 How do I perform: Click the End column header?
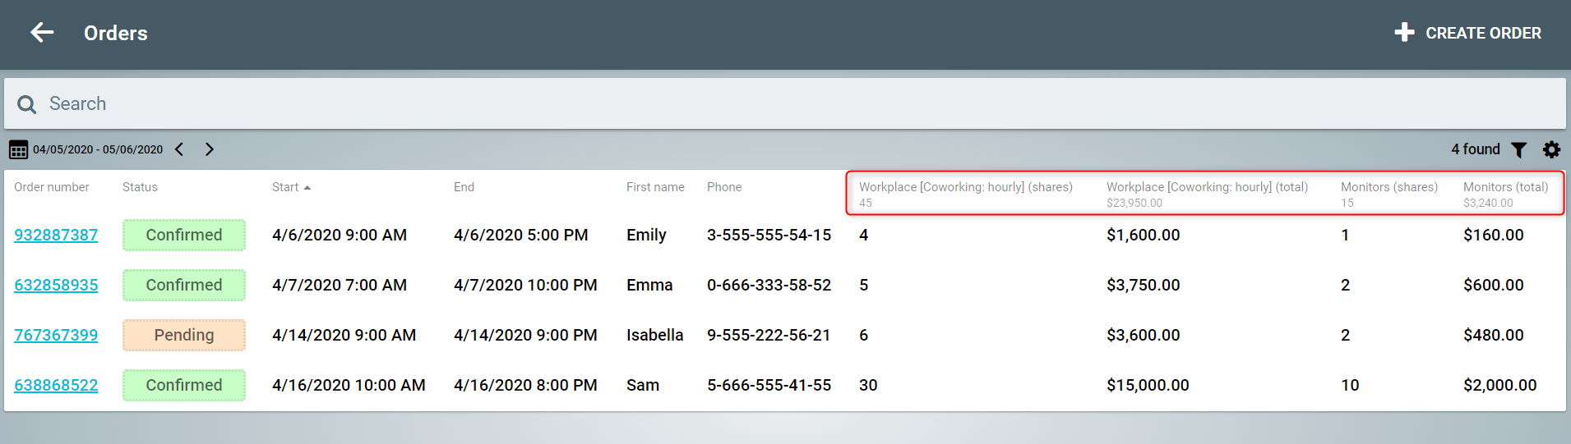[464, 187]
